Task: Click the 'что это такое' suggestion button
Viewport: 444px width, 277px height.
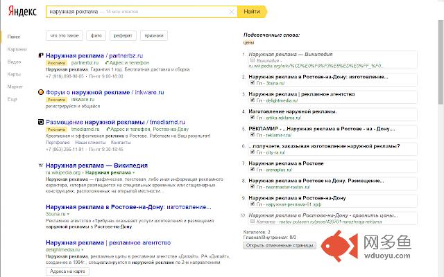Action: 65,35
